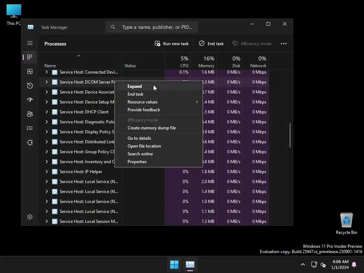The width and height of the screenshot is (364, 273).
Task: Select the Recycle Bin desktop icon
Action: [346, 224]
